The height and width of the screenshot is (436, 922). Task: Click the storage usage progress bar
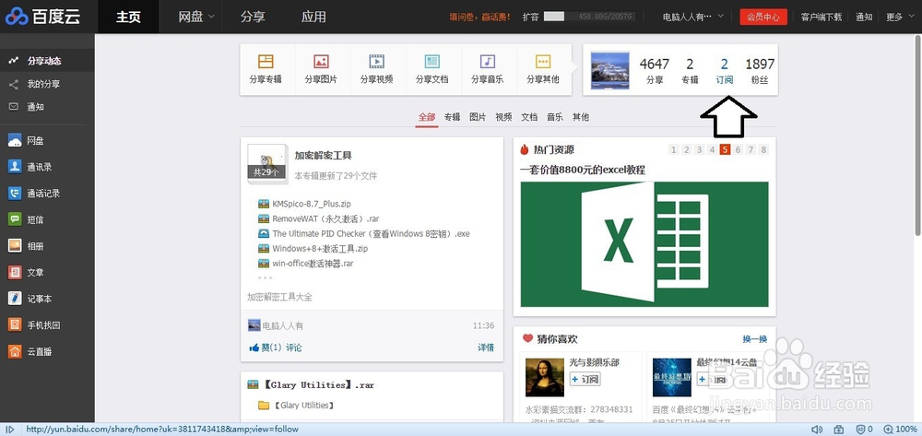click(590, 17)
